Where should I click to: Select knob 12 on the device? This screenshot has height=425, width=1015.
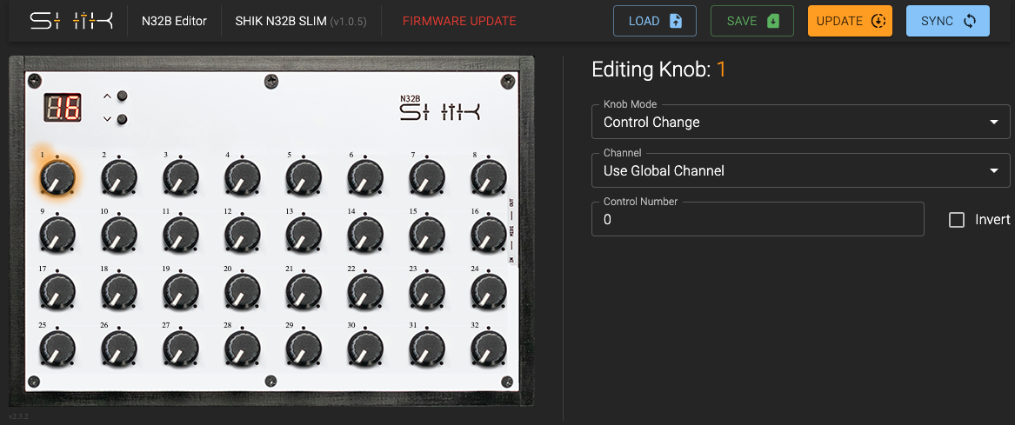click(243, 234)
